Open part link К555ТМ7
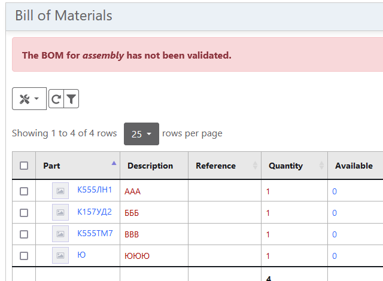 95,233
